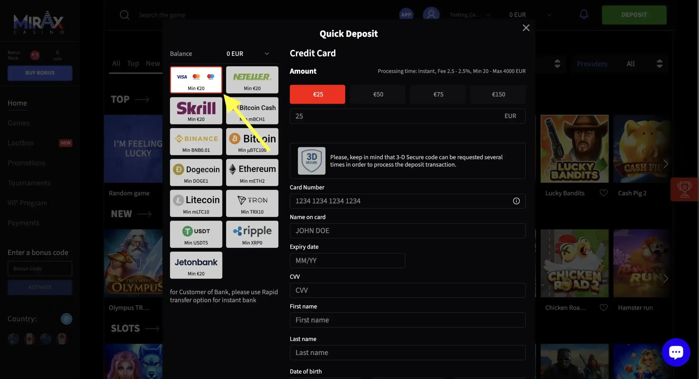Expand the header 0 EUR balance dropdown
Screen dimensions: 699x379
point(530,15)
